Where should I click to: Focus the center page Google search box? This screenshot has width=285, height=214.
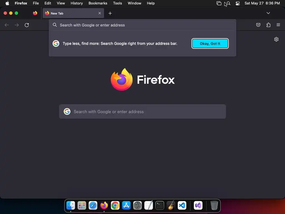[142, 111]
